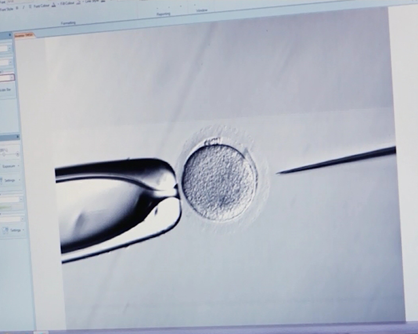
Task: Click the egg cell in the microscope image
Action: 219,182
